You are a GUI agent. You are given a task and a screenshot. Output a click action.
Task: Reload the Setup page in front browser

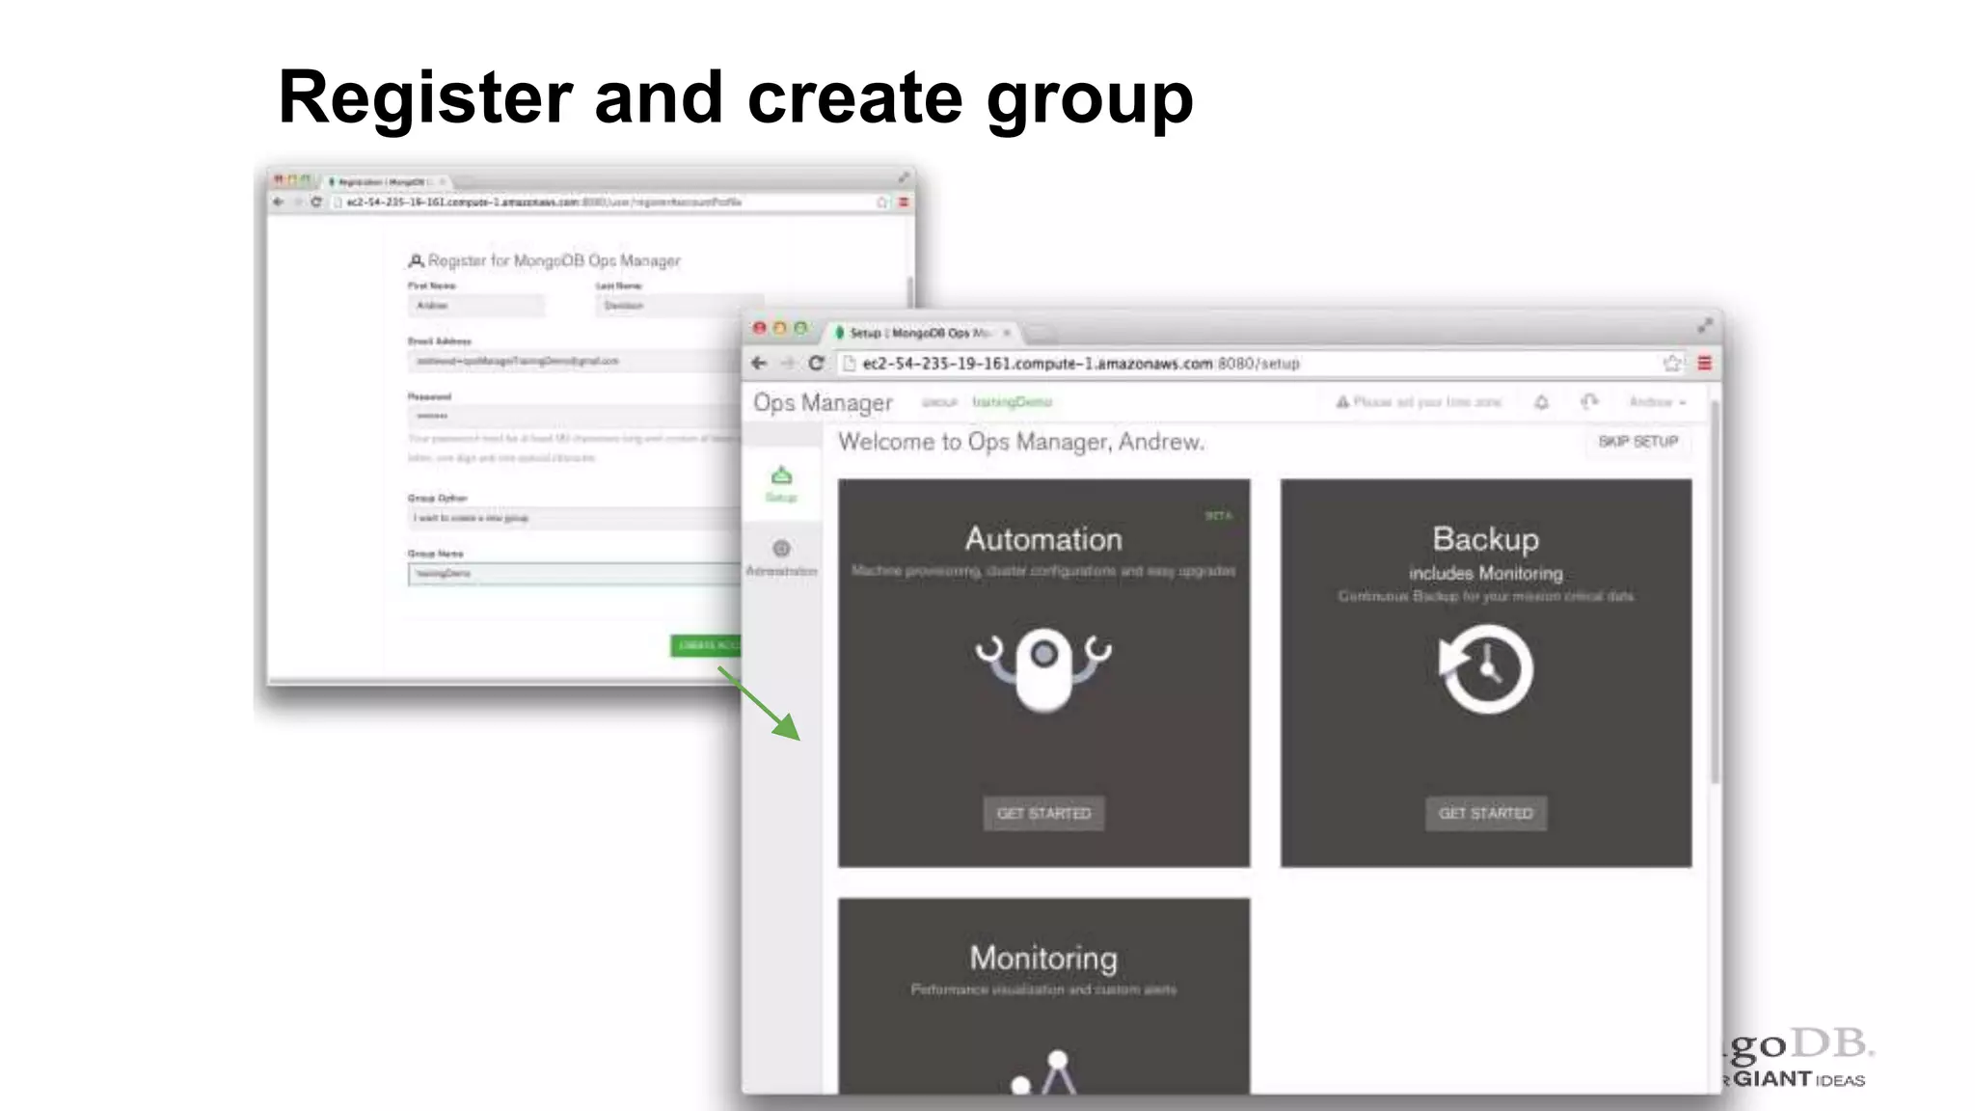(816, 364)
